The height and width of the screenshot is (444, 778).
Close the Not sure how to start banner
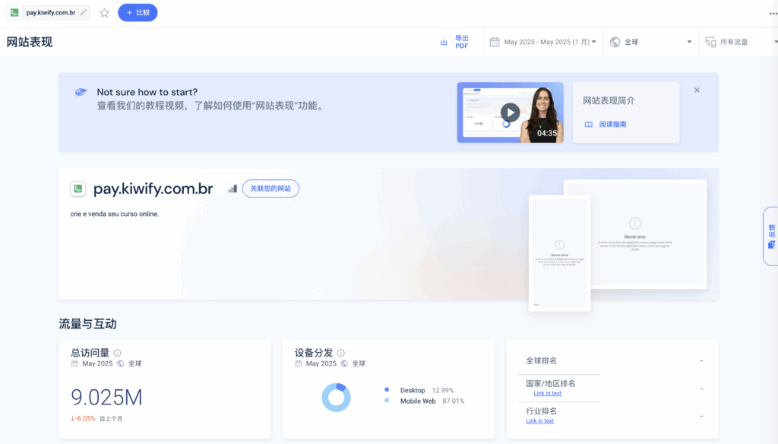tap(697, 90)
